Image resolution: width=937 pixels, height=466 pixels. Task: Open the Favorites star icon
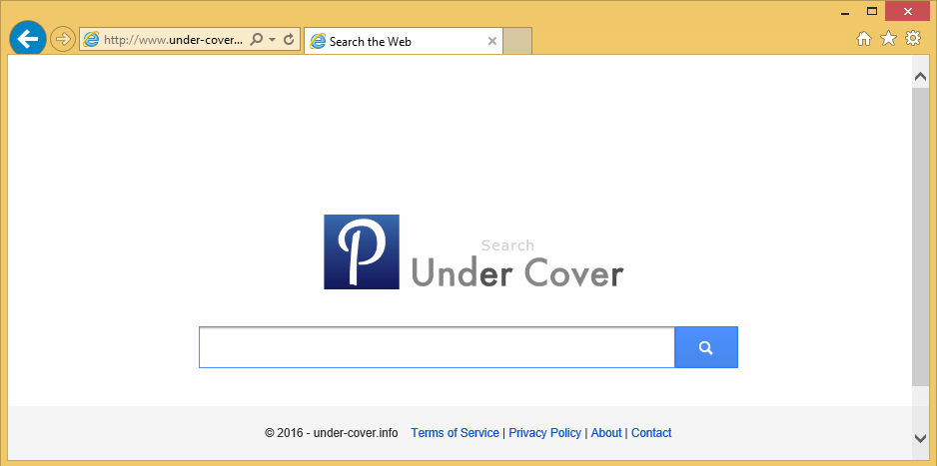(888, 39)
